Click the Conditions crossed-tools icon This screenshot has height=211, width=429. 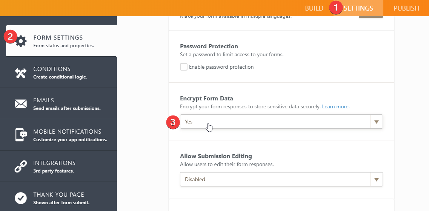coord(20,72)
